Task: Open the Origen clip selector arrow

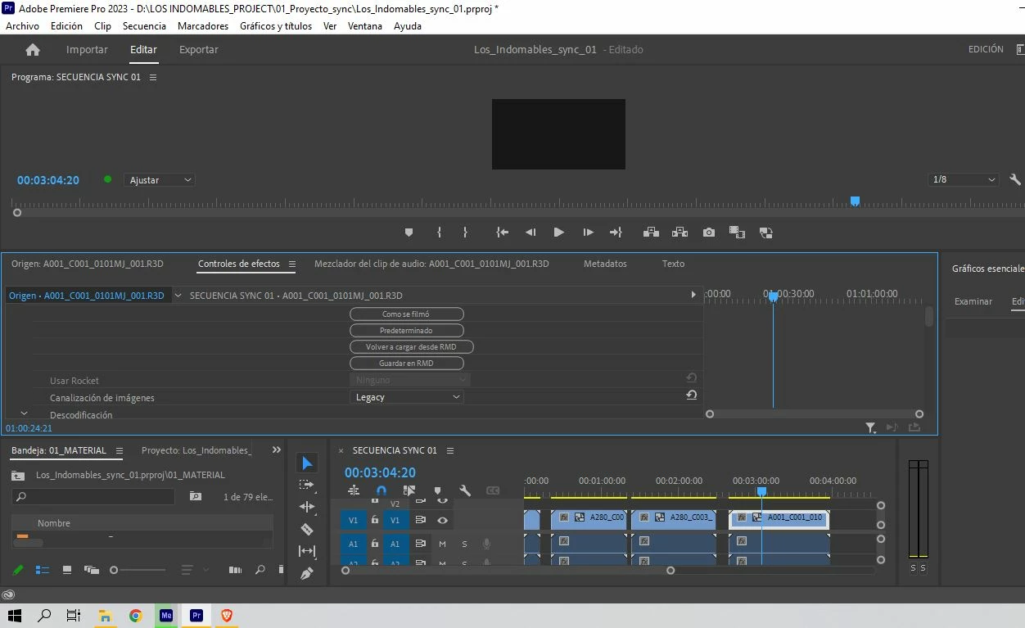Action: click(x=178, y=296)
